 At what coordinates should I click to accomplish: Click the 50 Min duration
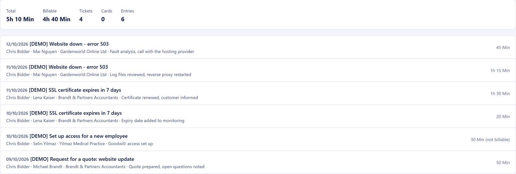(x=503, y=162)
